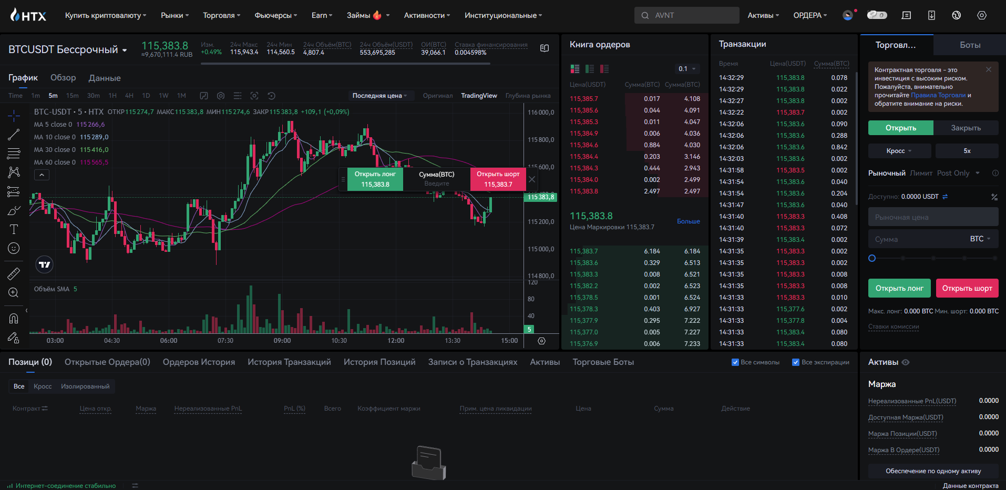
Task: Activate the ruler measure tool
Action: point(14,273)
